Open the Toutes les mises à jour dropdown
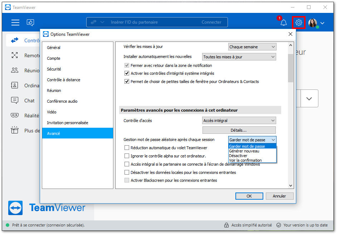This screenshot has height=234, width=337. [239, 57]
